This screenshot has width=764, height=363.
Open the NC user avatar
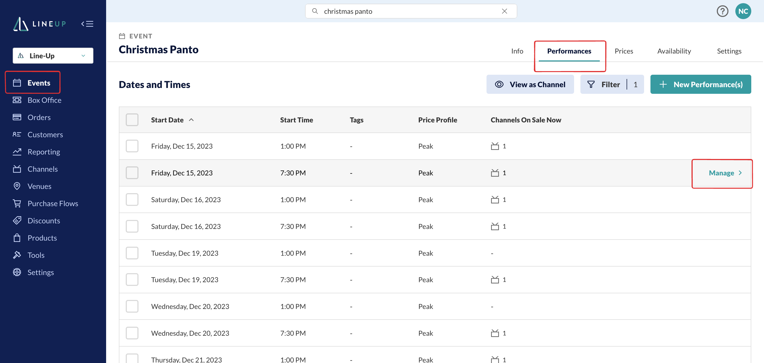(743, 11)
